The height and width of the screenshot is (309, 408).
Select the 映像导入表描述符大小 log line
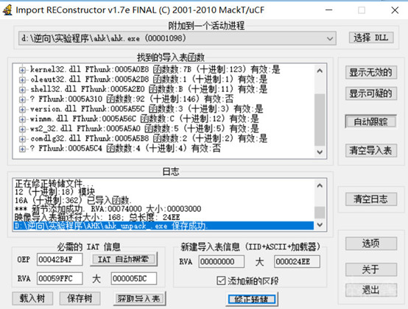(x=97, y=217)
